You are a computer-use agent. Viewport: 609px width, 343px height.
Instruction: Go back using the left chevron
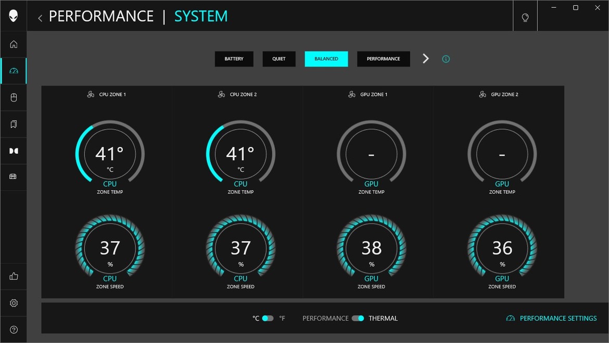click(40, 18)
